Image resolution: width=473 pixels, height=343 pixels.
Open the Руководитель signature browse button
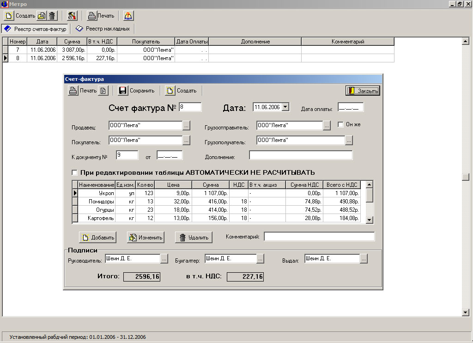(x=164, y=259)
